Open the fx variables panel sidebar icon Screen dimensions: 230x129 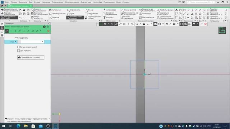pos(2,32)
